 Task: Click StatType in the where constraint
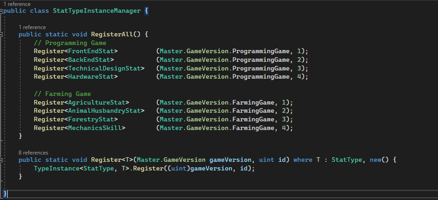click(x=347, y=160)
